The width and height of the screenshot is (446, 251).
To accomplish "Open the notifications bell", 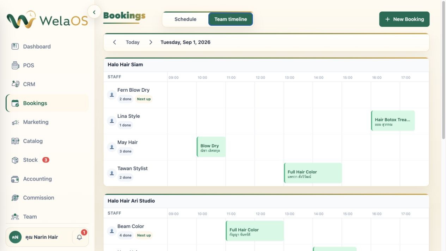I will 79,237.
